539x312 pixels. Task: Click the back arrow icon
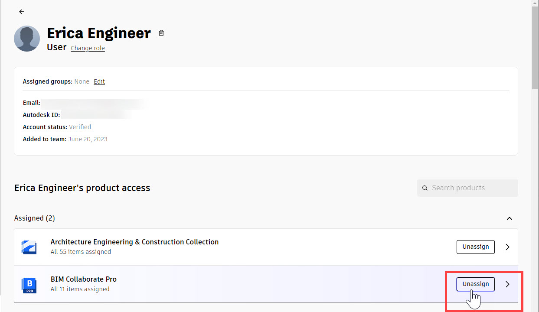click(x=22, y=12)
